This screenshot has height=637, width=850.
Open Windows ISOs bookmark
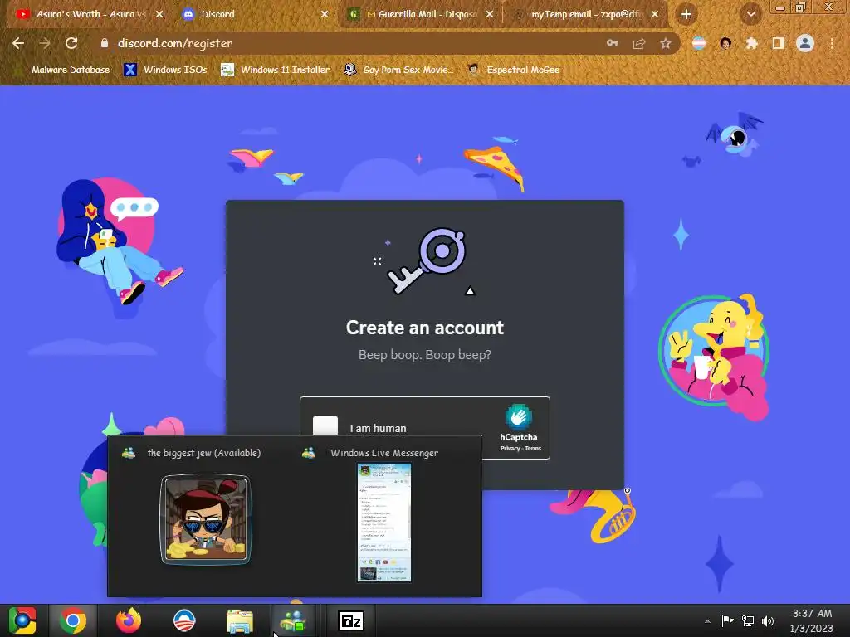pyautogui.click(x=165, y=70)
